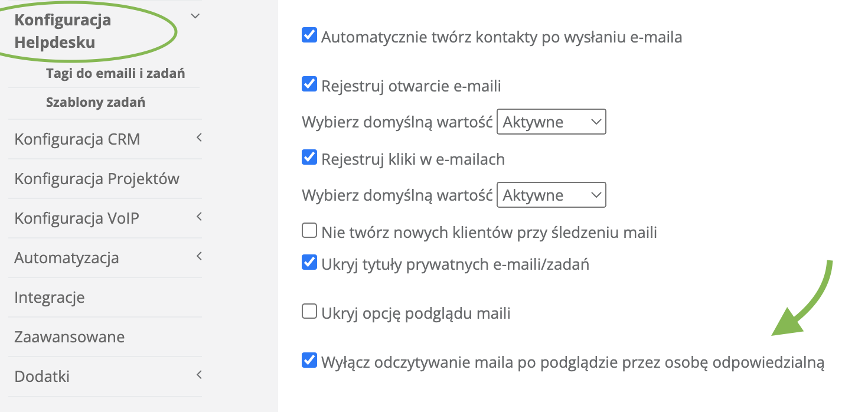Click the Konfiguracja Helpdesku menu header
The height and width of the screenshot is (412, 868).
[x=63, y=31]
